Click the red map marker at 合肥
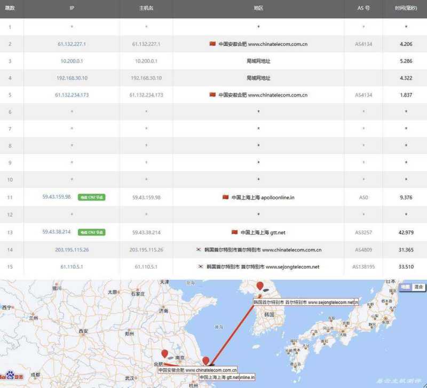Image resolution: width=427 pixels, height=388 pixels. tap(165, 353)
